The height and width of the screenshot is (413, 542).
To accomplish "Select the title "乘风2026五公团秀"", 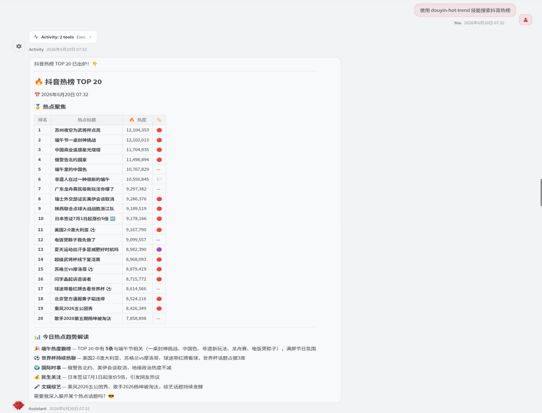I will coord(73,309).
